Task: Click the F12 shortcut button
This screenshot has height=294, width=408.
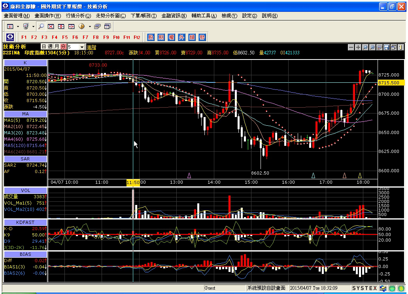Action: click(x=137, y=37)
